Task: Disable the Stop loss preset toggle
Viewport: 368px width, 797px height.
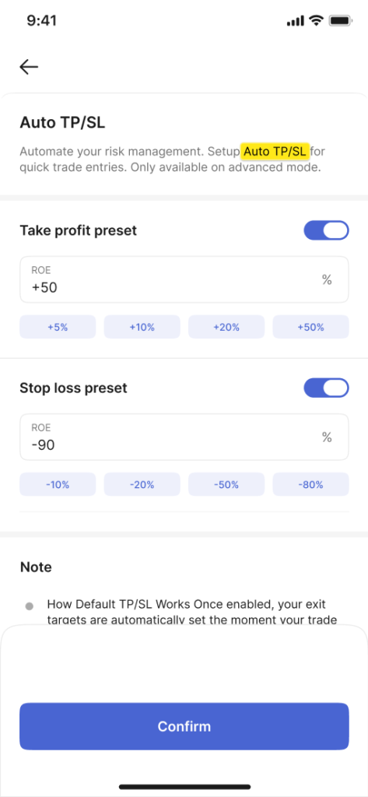Action: click(x=326, y=388)
